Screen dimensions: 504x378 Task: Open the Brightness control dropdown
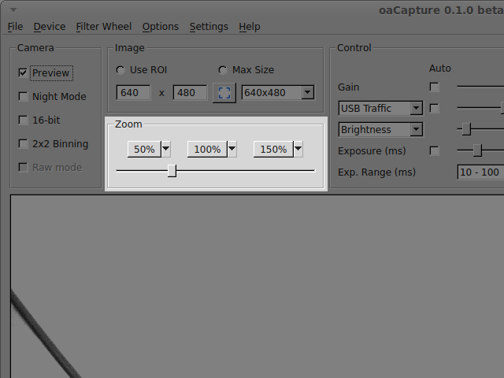coord(380,129)
